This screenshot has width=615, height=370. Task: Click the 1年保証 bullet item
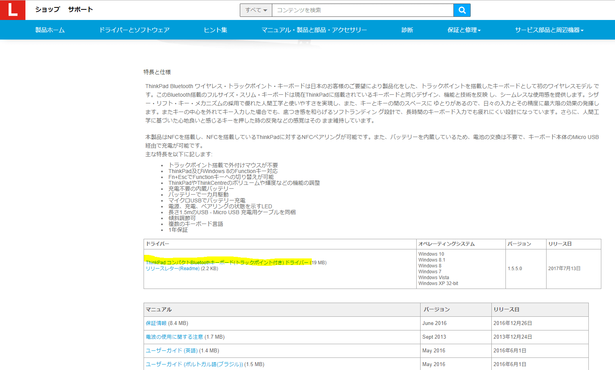pyautogui.click(x=178, y=230)
